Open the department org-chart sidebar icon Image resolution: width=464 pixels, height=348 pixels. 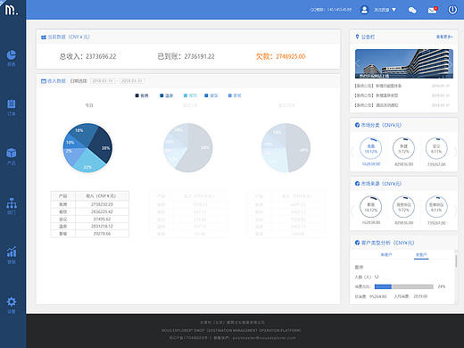12,203
